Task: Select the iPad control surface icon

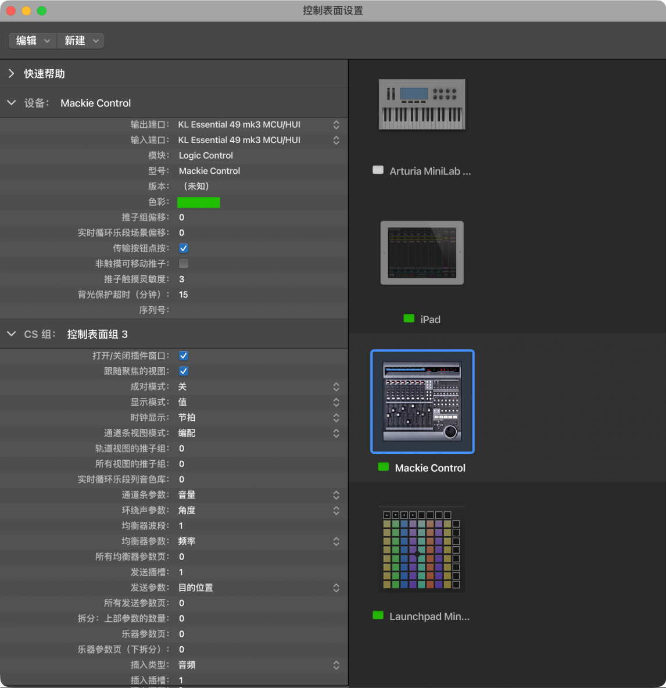Action: tap(421, 253)
